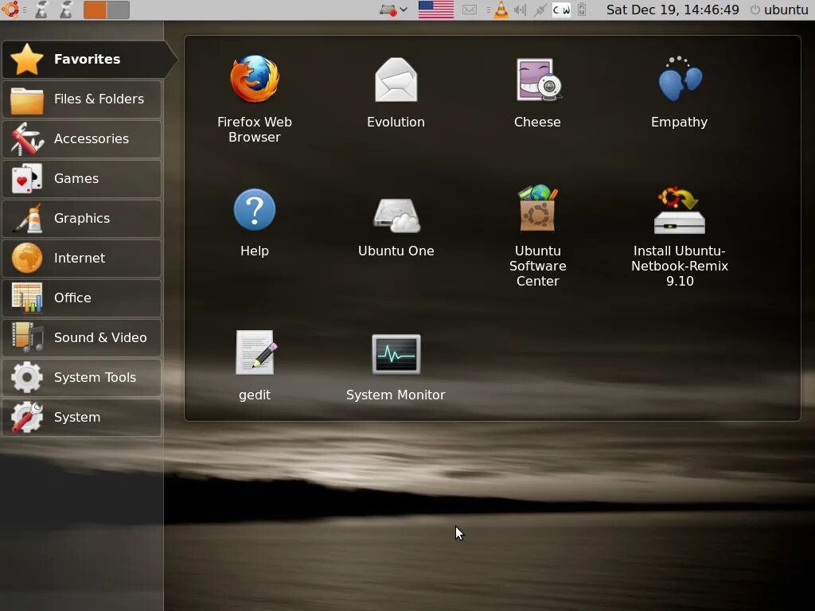Screen dimensions: 815x611
Task: Open the Games category
Action: click(x=82, y=178)
